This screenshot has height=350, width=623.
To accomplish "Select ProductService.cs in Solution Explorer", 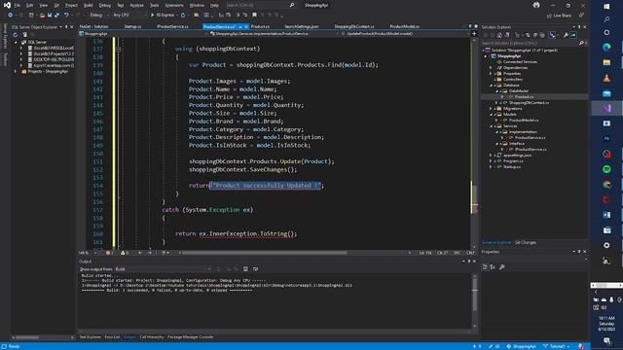I will tap(530, 138).
